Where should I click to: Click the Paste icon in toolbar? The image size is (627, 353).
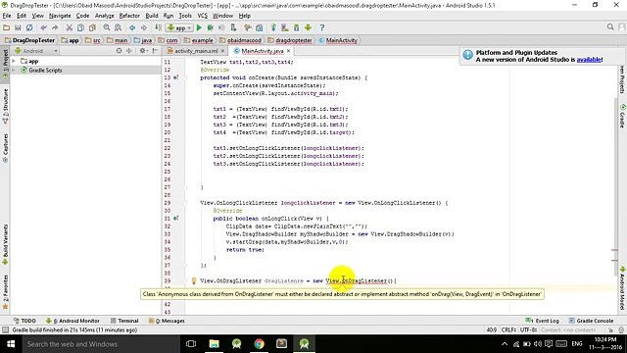92,27
